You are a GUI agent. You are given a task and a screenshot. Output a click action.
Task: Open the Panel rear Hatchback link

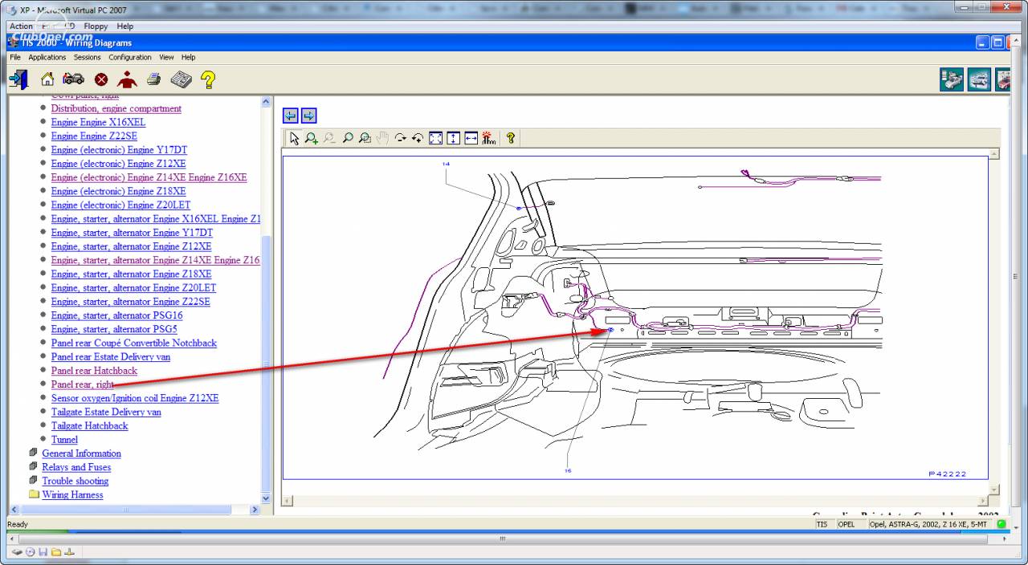(x=94, y=371)
